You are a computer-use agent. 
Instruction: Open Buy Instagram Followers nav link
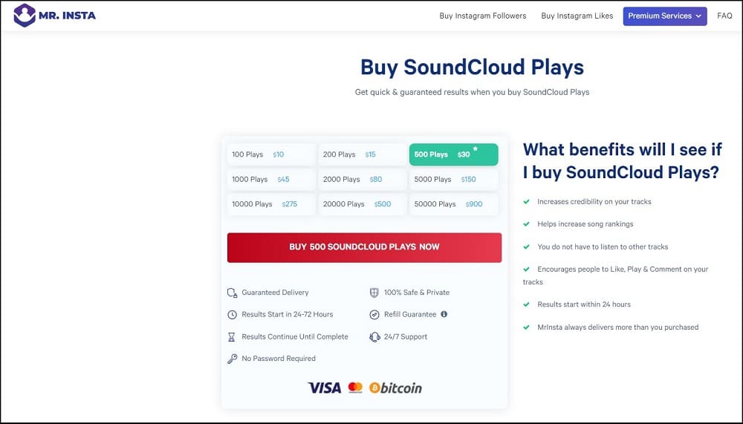click(482, 16)
